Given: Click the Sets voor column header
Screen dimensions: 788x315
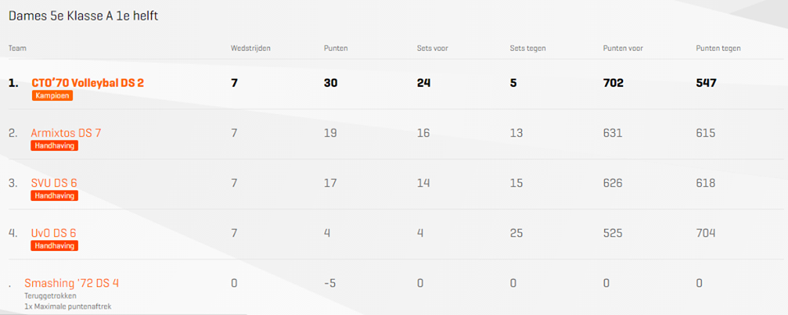Looking at the screenshot, I should 433,48.
